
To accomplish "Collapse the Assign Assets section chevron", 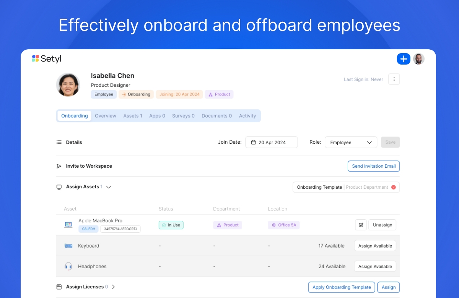I will tap(109, 187).
